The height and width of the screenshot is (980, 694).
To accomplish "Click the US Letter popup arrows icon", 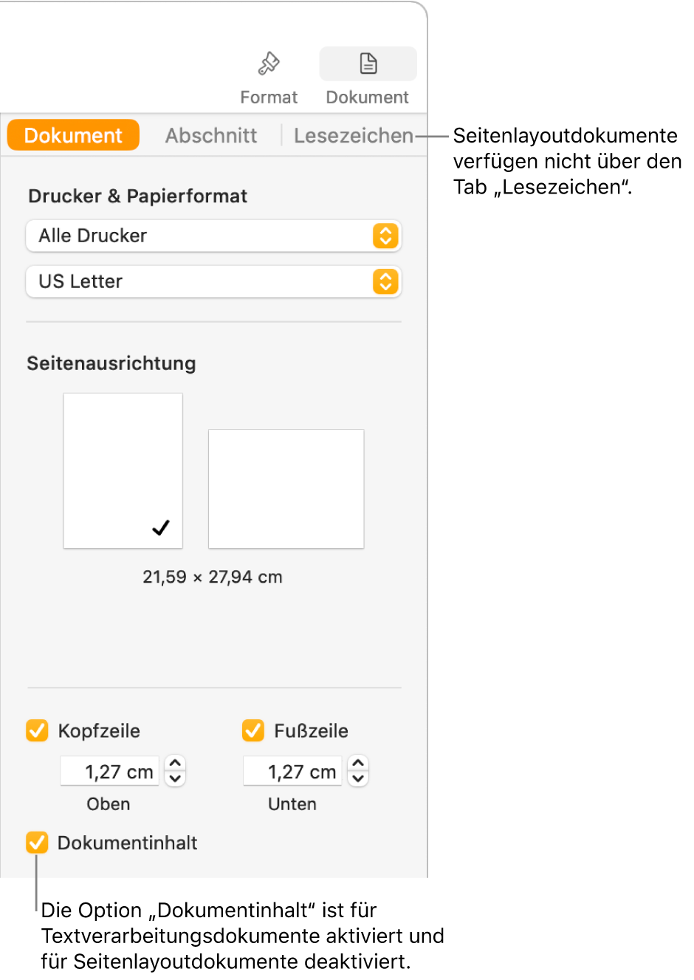I will pyautogui.click(x=385, y=281).
